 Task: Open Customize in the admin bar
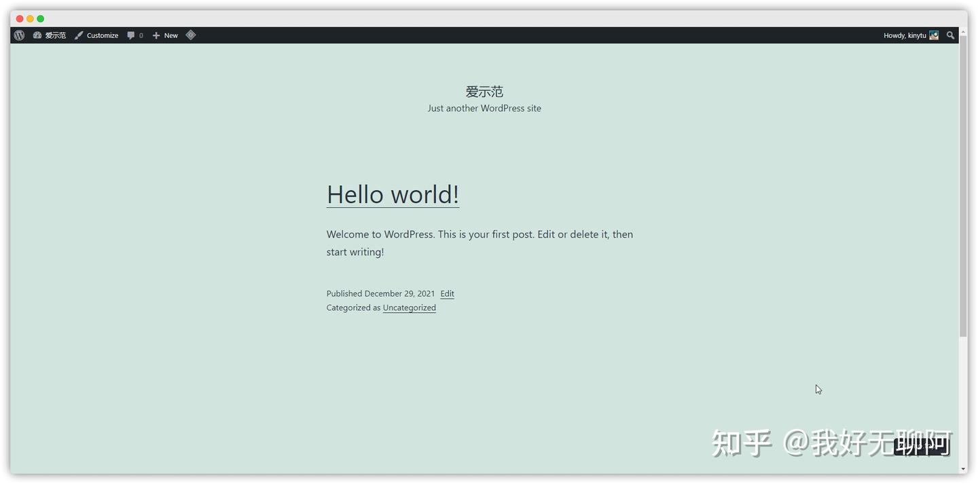96,35
